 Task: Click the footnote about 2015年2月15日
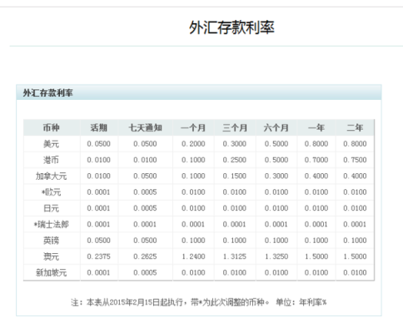[199, 302]
